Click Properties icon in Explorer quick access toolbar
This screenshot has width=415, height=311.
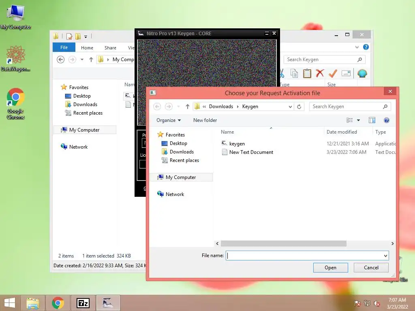tap(69, 36)
